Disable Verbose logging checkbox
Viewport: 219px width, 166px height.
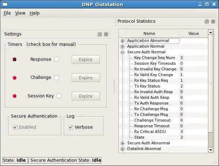click(71, 127)
